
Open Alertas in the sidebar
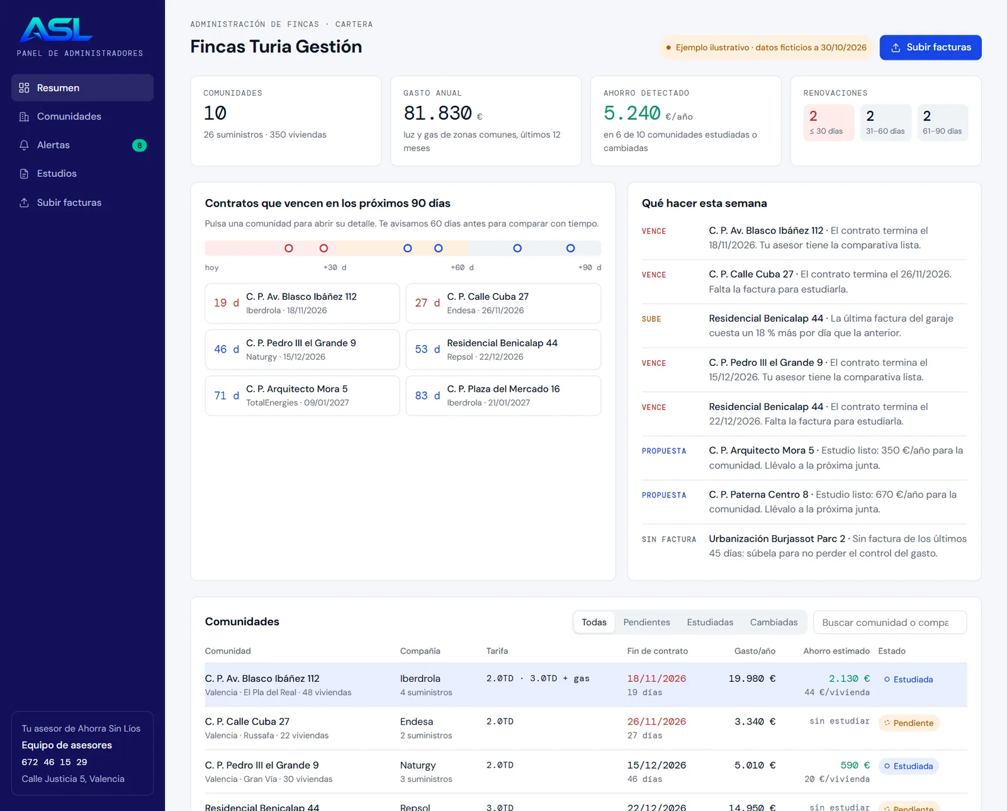tap(82, 145)
